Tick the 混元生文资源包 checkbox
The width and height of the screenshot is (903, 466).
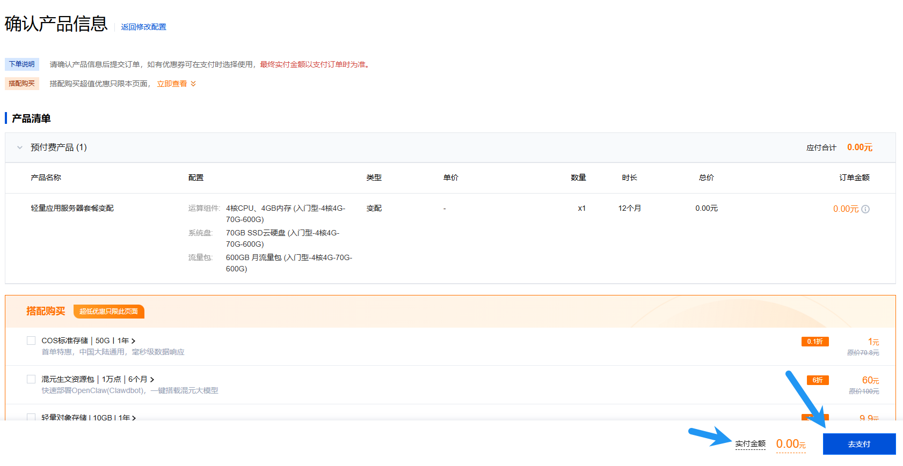31,379
